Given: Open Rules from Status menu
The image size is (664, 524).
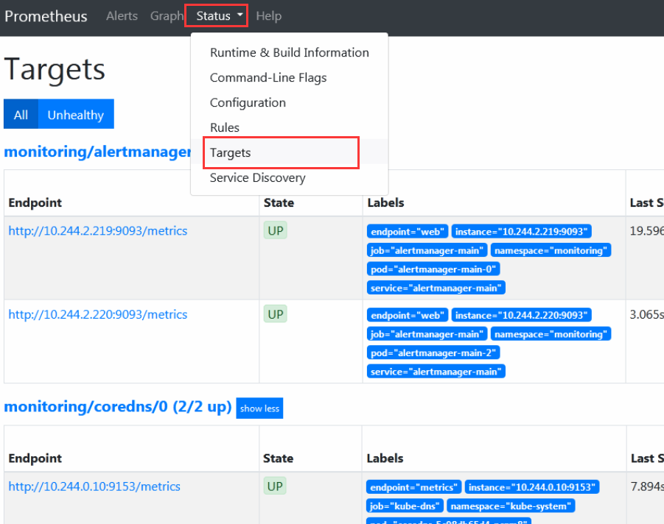Looking at the screenshot, I should (289, 128).
